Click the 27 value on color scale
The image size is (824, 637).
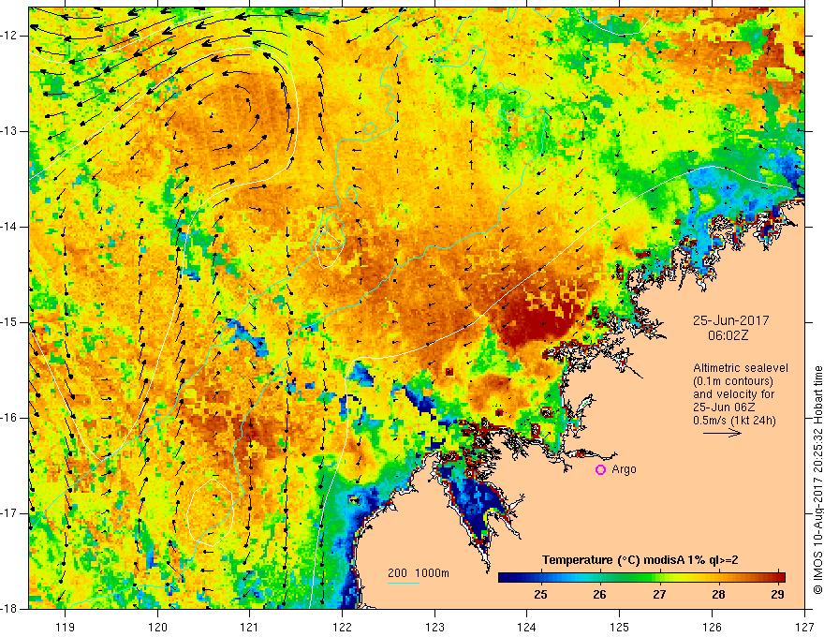coord(659,595)
